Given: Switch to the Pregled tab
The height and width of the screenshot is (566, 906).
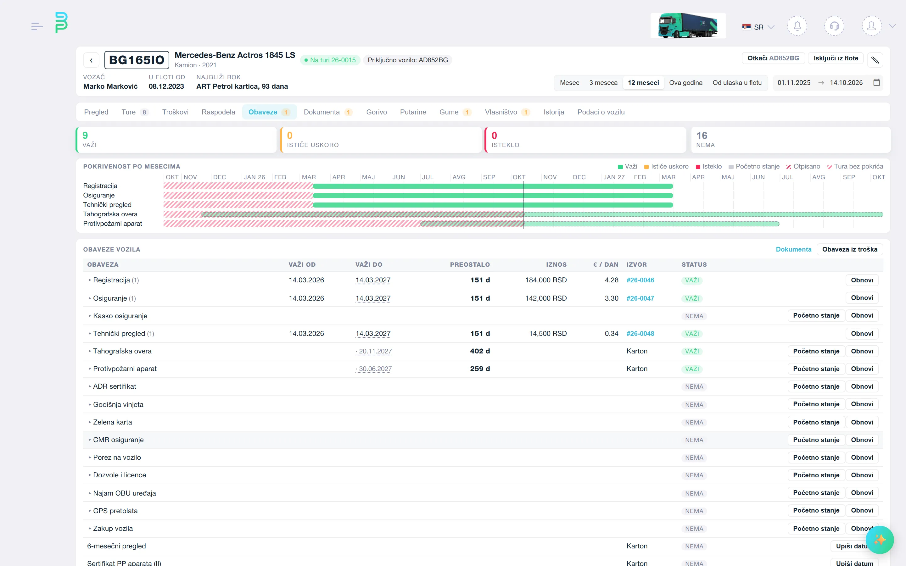Looking at the screenshot, I should click(x=96, y=112).
